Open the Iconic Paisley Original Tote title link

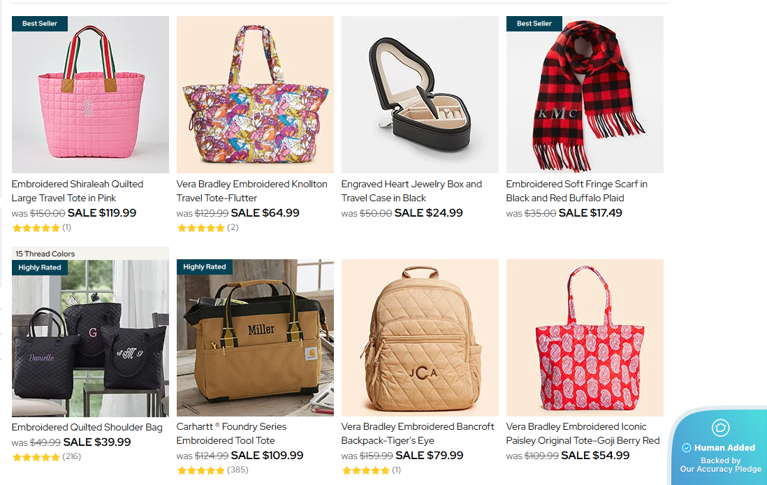coord(583,433)
